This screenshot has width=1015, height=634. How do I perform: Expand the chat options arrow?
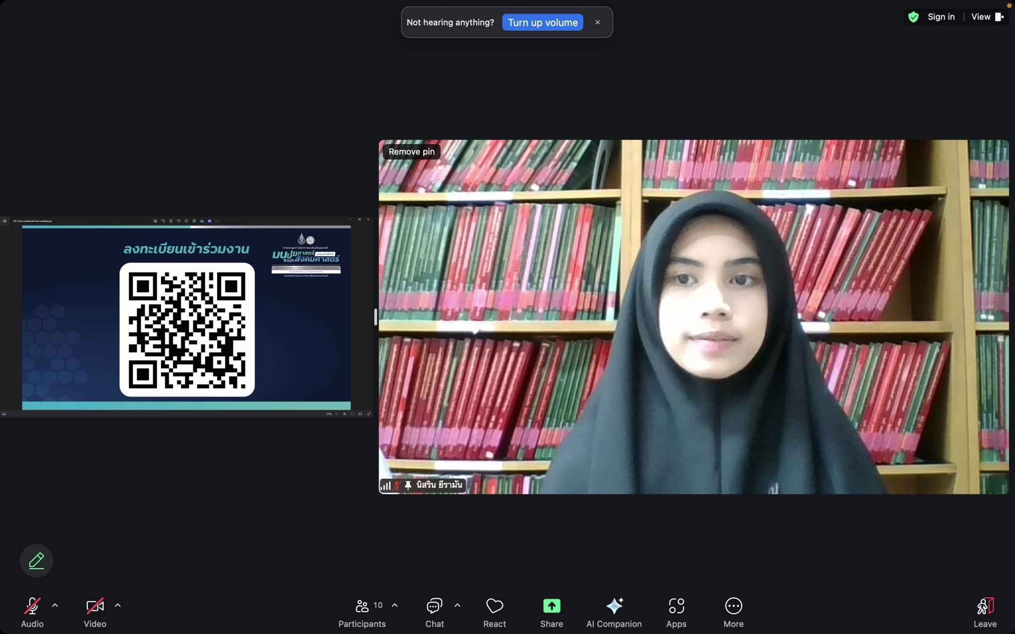(457, 605)
